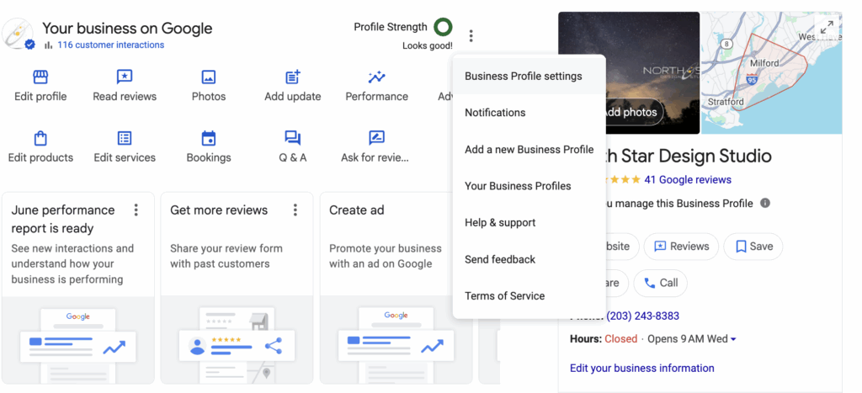The image size is (862, 393).
Task: Open Q & A chat icon
Action: tap(292, 138)
